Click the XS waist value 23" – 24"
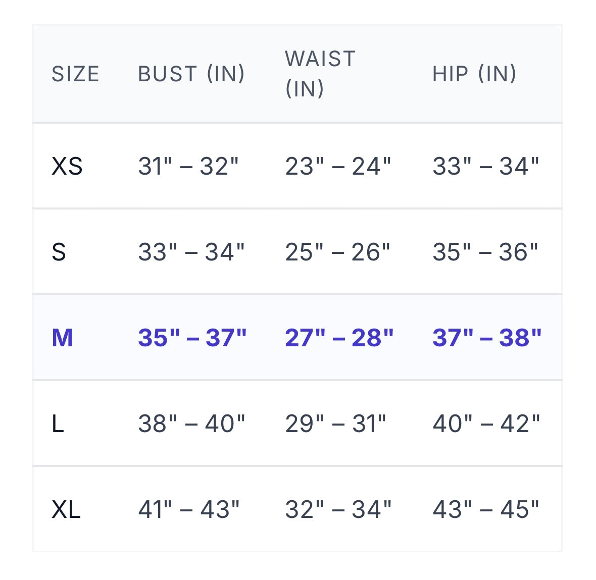Image resolution: width=596 pixels, height=580 pixels. pos(338,166)
